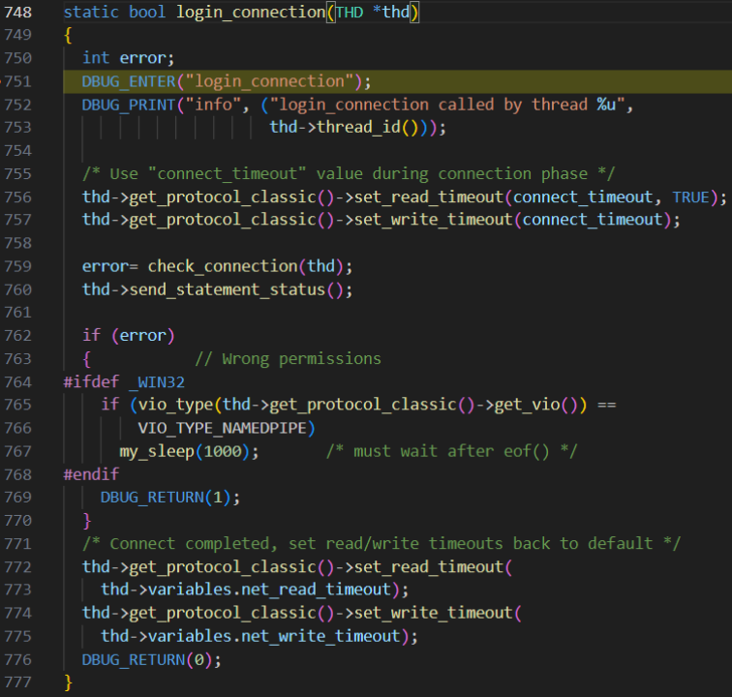This screenshot has width=732, height=697.
Task: Click set_write_timeout on line 757
Action: (x=433, y=220)
